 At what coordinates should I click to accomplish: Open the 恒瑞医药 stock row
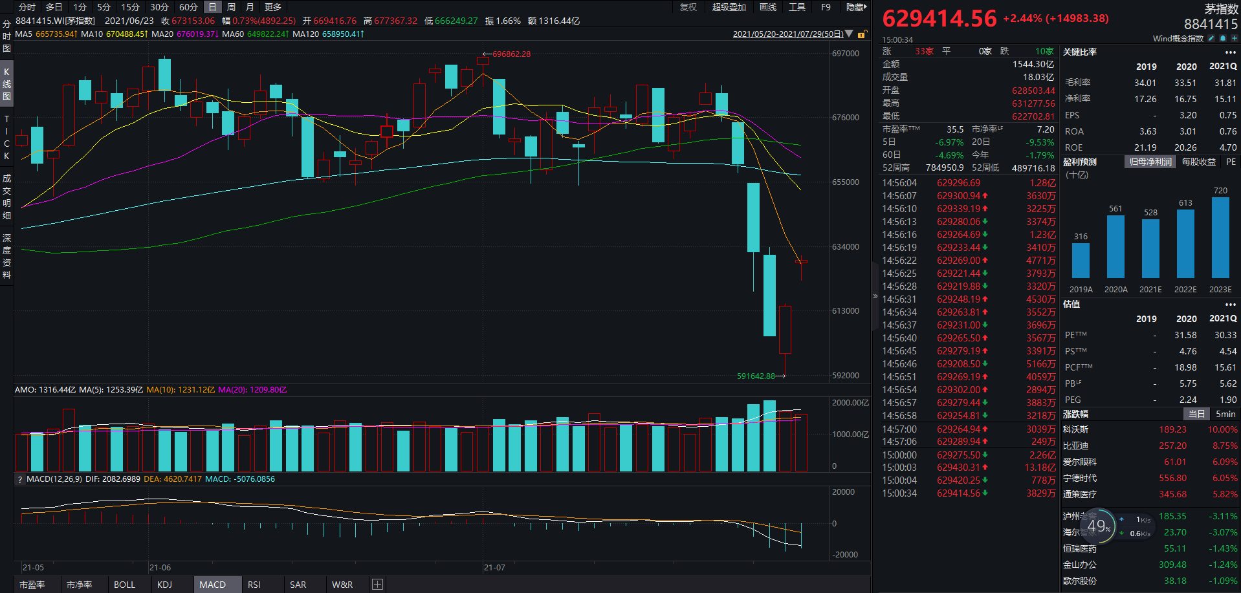click(1150, 548)
